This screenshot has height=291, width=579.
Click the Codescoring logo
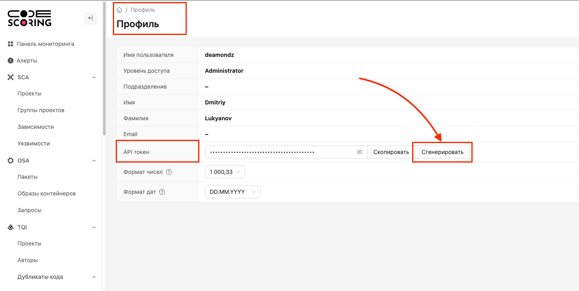[x=29, y=18]
